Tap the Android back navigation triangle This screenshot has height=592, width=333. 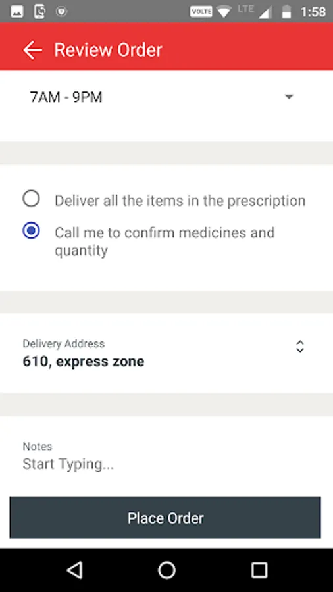(74, 570)
